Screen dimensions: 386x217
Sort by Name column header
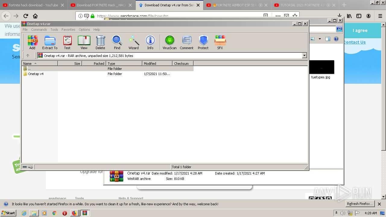40,64
